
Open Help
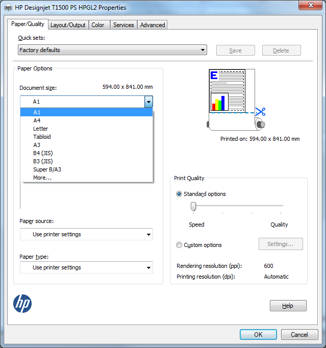(288, 306)
